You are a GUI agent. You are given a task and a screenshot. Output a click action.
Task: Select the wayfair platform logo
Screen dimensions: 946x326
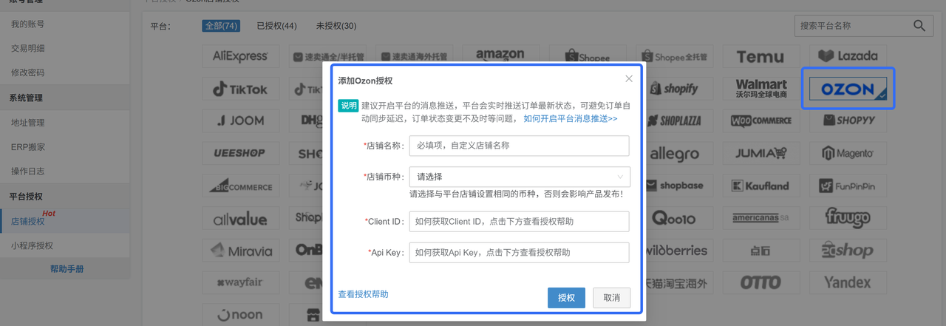[240, 283]
